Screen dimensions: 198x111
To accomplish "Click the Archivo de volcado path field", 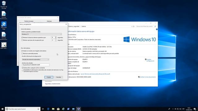I will 36,65.
